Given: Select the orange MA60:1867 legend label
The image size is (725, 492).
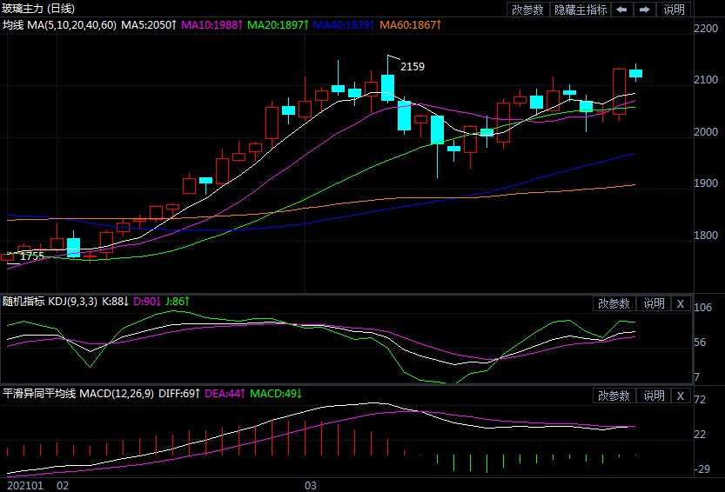Looking at the screenshot, I should [x=411, y=24].
